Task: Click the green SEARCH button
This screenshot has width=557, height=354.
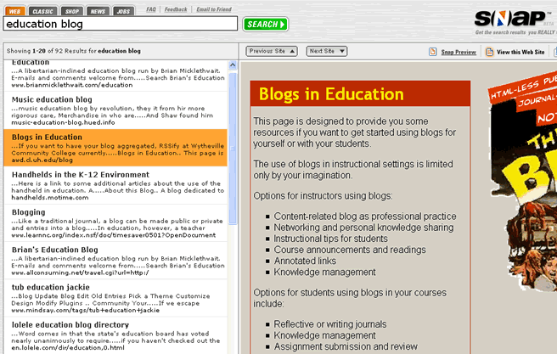Action: tap(266, 24)
